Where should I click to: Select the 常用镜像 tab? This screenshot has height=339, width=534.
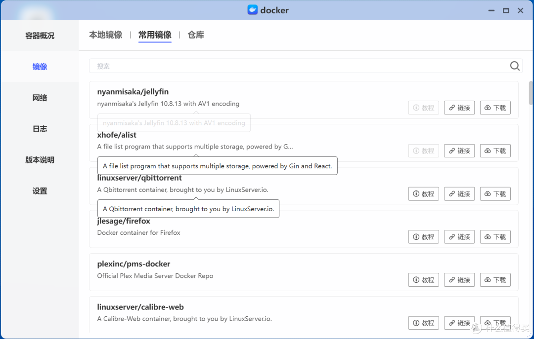tap(155, 35)
